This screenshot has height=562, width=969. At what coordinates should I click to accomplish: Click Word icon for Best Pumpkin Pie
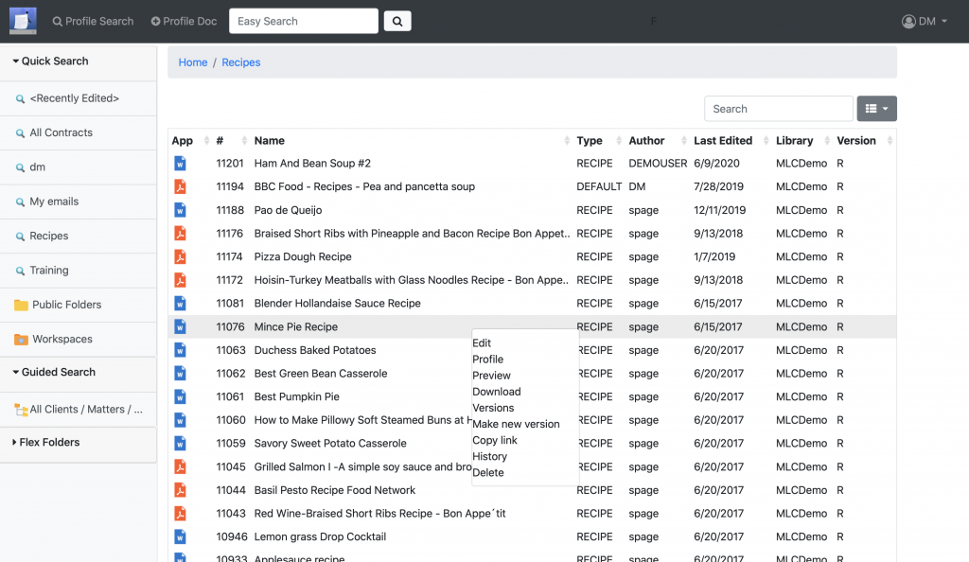coord(180,396)
